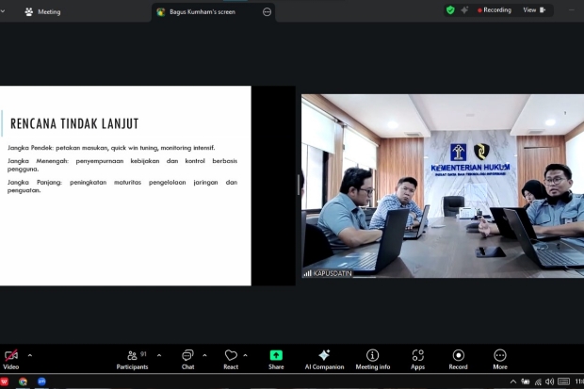Open the React heart menu
Viewport: 584px width, 389px height.
coord(231,360)
